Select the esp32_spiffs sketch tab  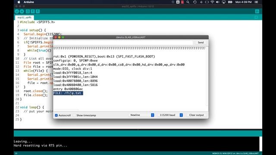coord(25,17)
